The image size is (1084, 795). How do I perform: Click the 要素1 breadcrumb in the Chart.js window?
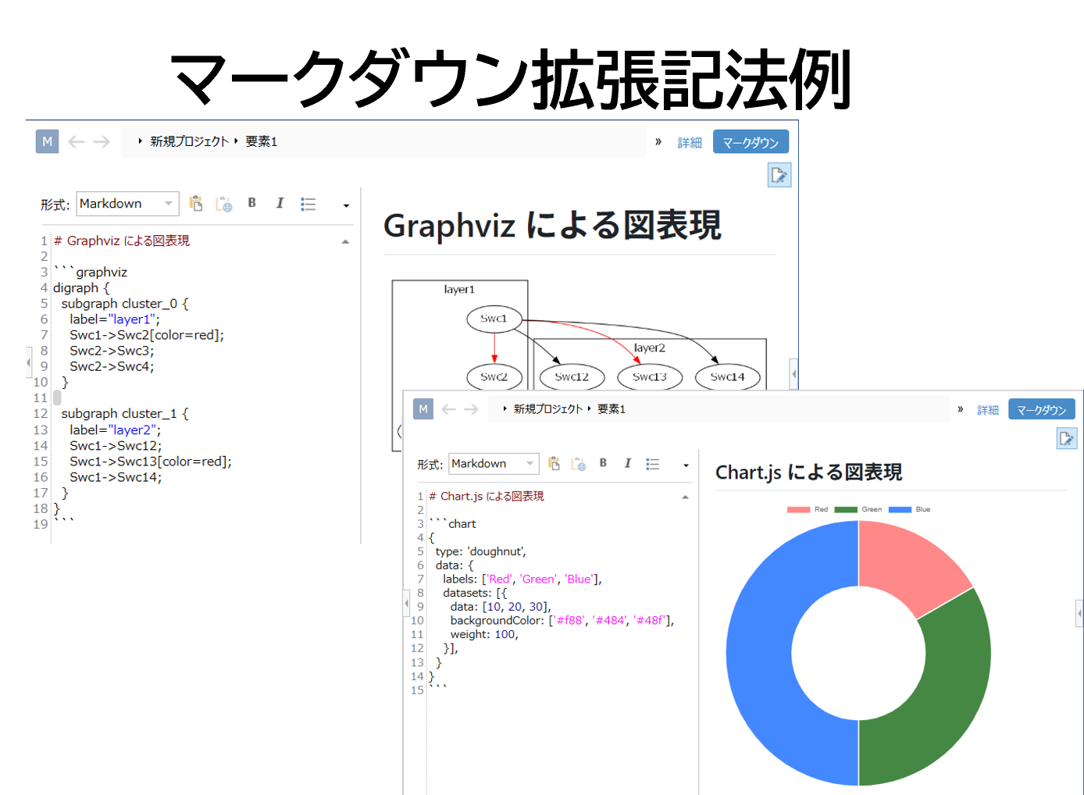612,409
